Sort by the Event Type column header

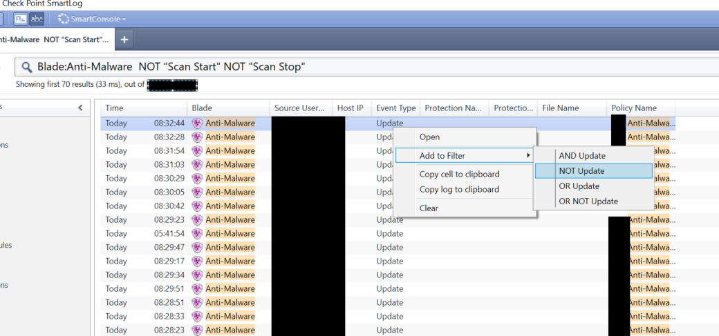click(395, 108)
